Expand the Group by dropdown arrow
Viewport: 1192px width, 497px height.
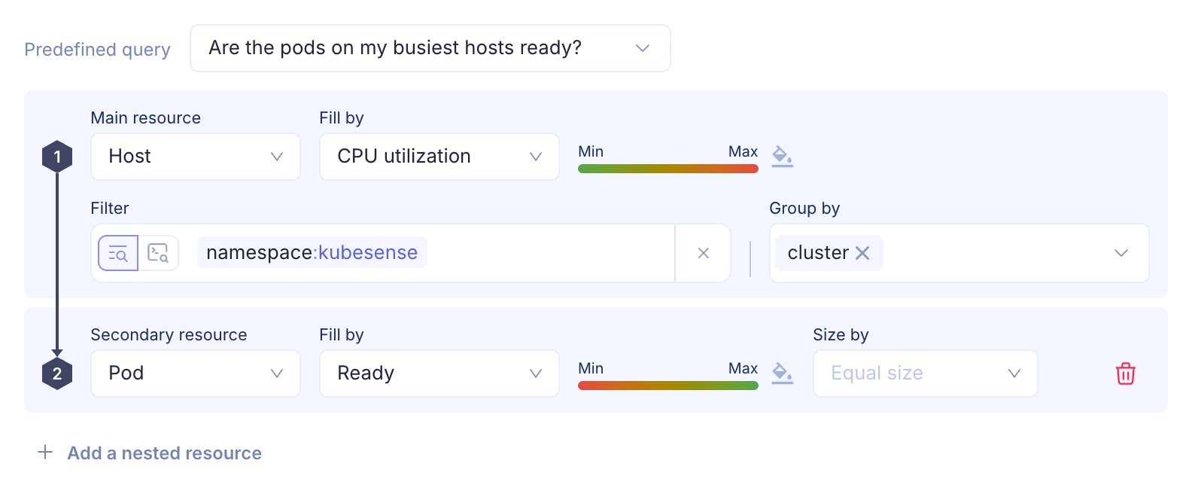[x=1121, y=253]
